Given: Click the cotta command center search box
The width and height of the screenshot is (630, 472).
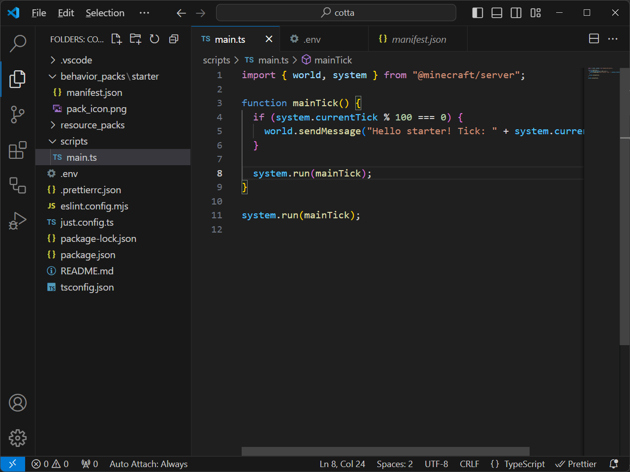Looking at the screenshot, I should 337,13.
